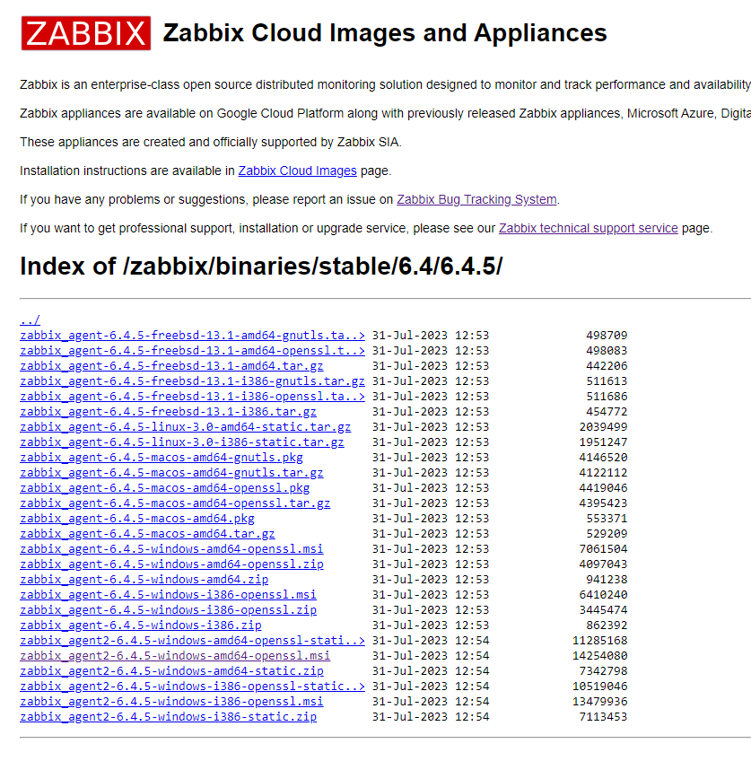
Task: Download zabbix_agent-6.4.5-windows-amd64-openssl.msi
Action: click(168, 548)
